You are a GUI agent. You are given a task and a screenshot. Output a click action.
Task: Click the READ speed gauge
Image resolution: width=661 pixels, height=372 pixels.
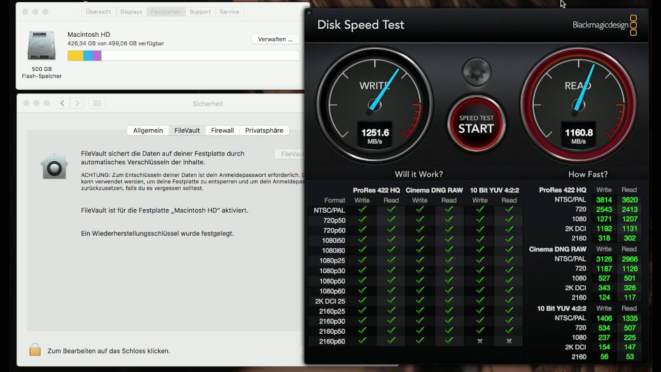click(x=578, y=105)
